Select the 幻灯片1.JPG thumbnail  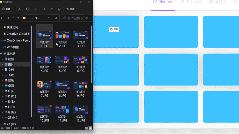pyautogui.click(x=44, y=35)
